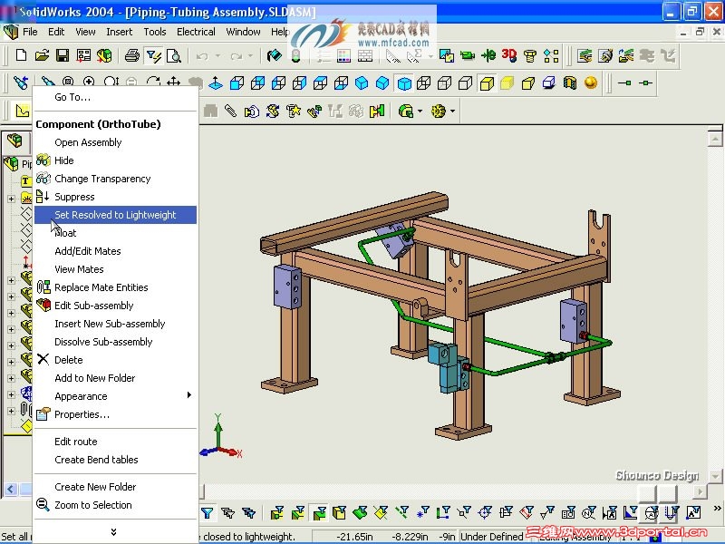
Task: Toggle Wireframe display mode
Action: click(x=423, y=83)
